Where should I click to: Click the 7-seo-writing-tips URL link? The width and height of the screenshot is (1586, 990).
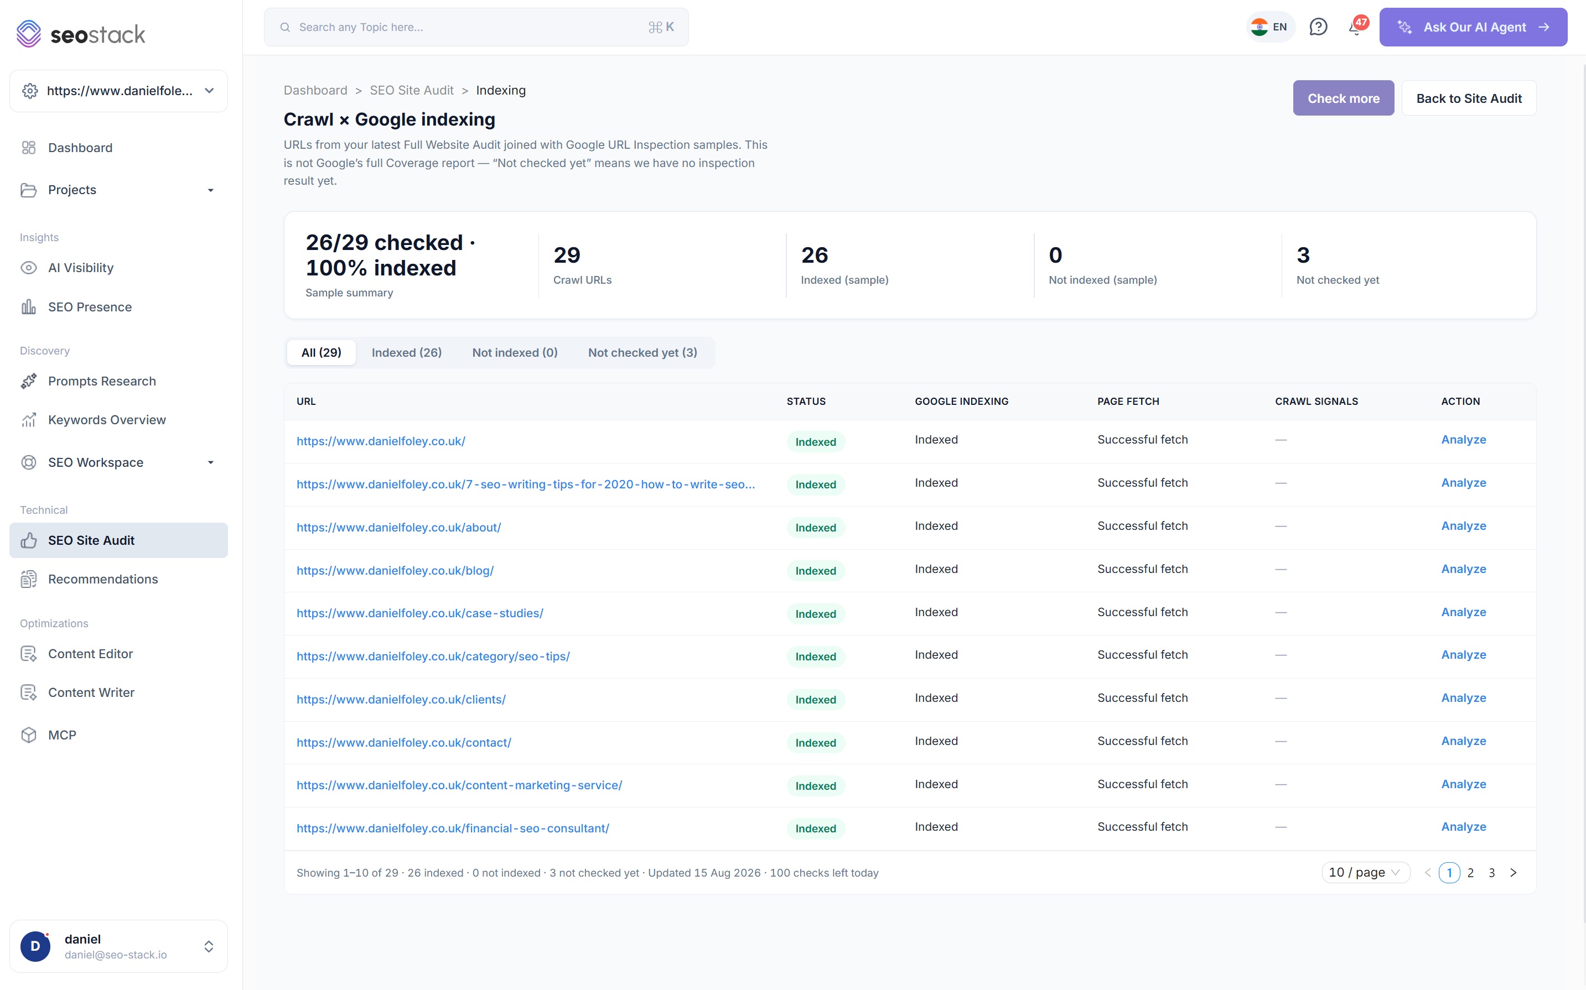(525, 484)
